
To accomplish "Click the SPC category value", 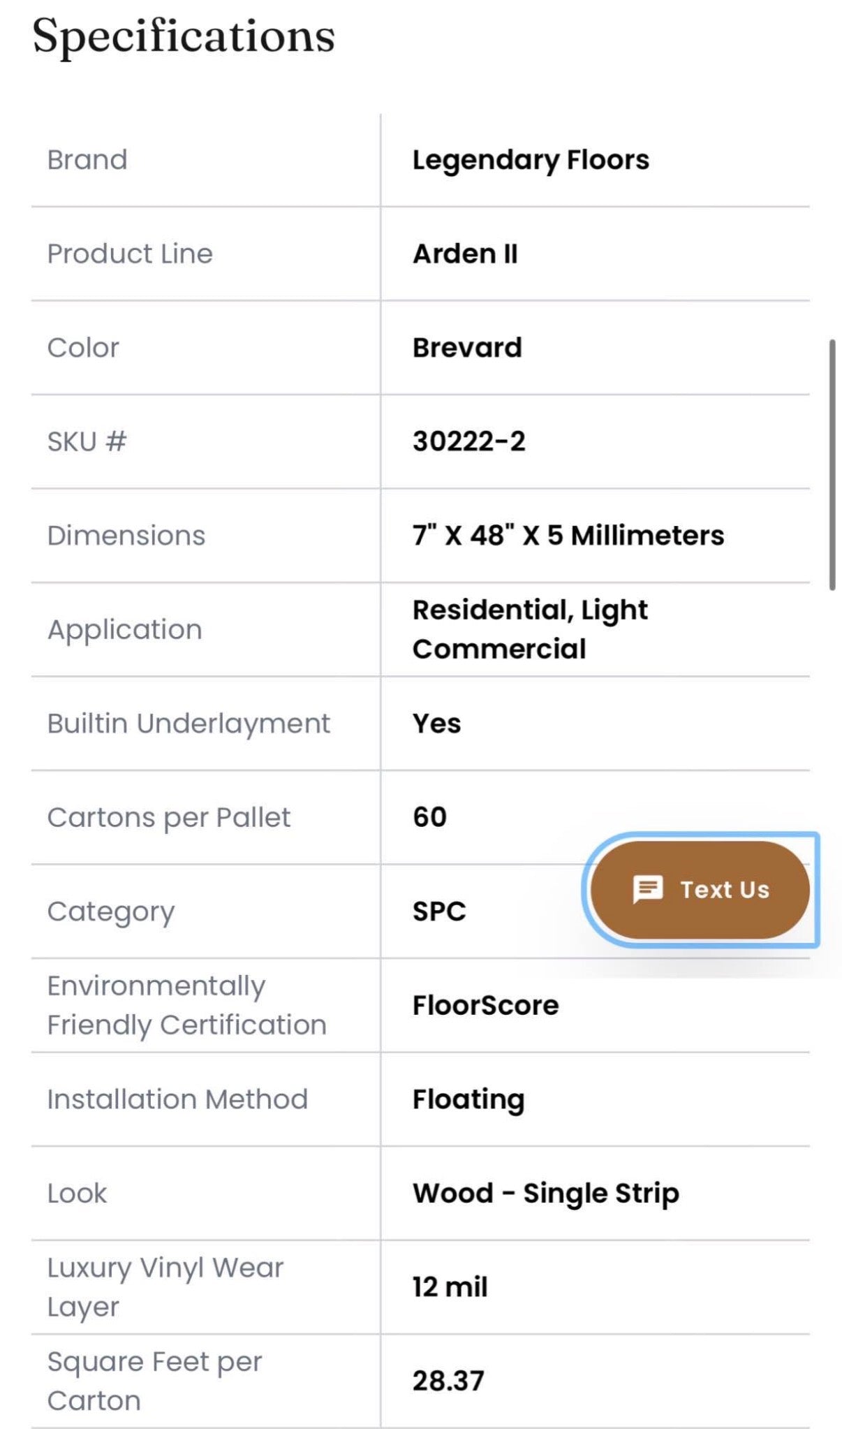I will click(x=438, y=911).
